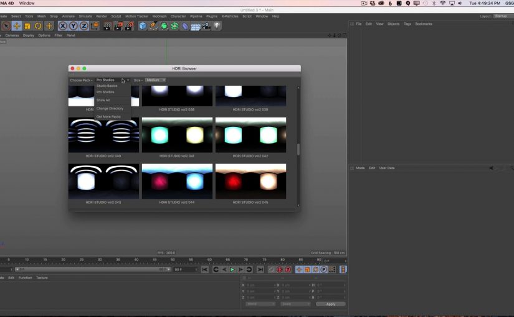Add a Cube primitive object
Image resolution: width=514 pixels, height=317 pixels.
[x=142, y=26]
